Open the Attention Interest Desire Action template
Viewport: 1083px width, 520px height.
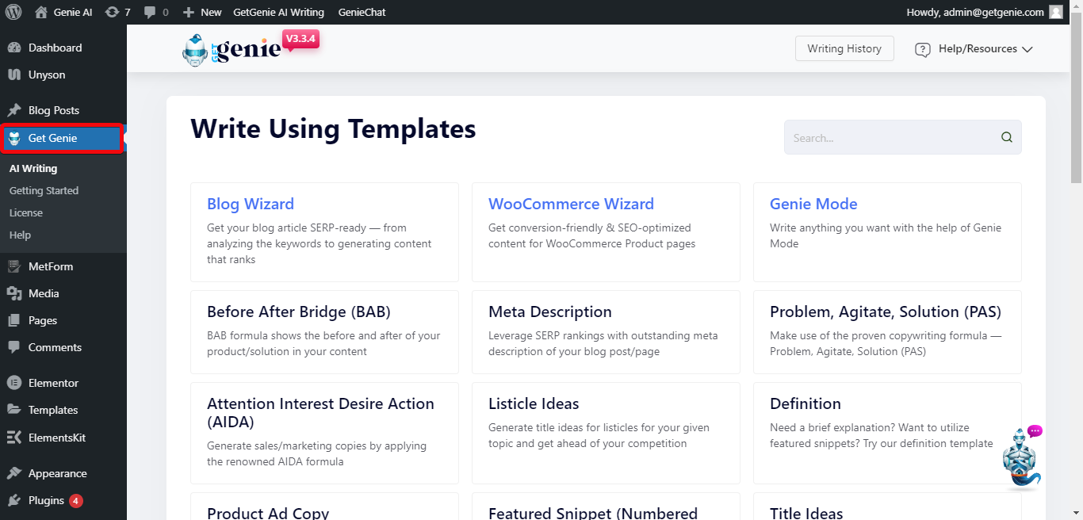324,433
